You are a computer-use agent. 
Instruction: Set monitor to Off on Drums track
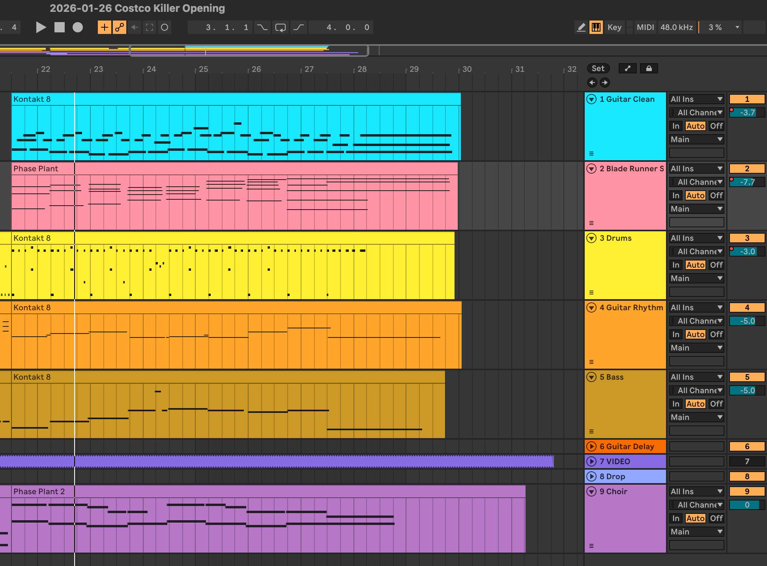[716, 265]
